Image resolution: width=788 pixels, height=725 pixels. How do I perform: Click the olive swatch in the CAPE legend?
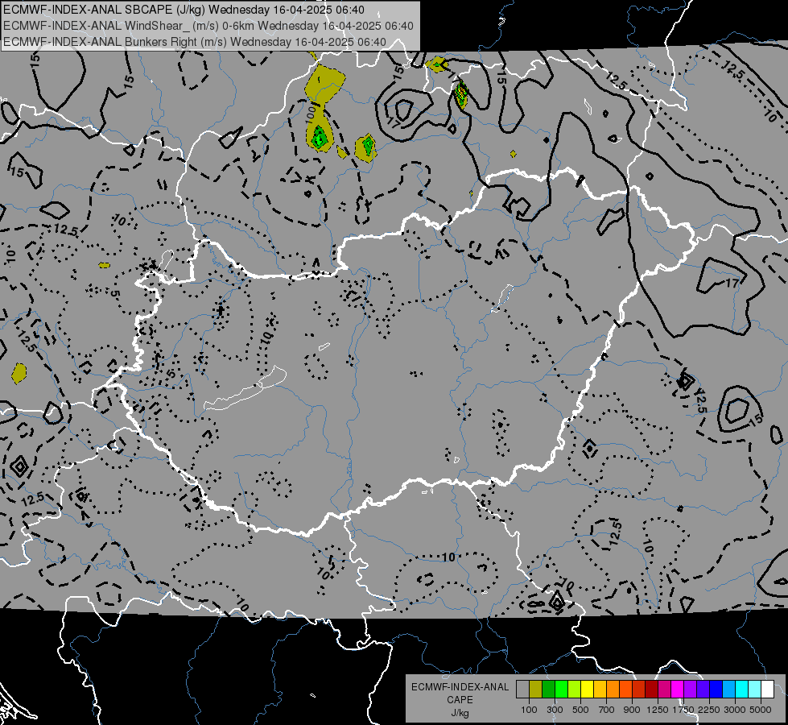(x=536, y=690)
